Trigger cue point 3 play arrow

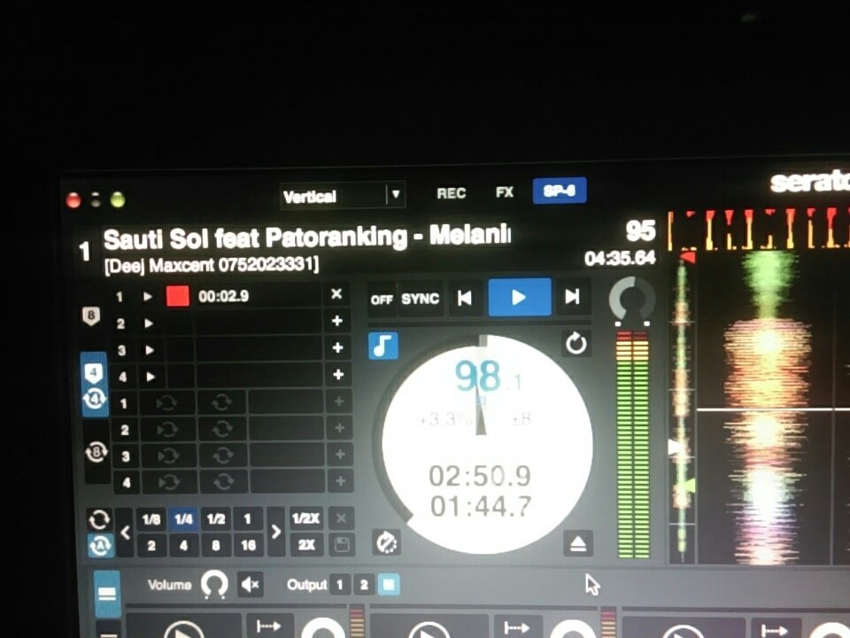pyautogui.click(x=150, y=350)
